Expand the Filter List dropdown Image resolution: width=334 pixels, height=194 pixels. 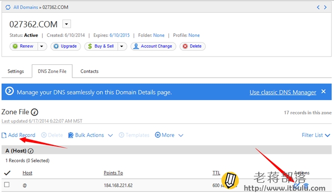pos(316,135)
